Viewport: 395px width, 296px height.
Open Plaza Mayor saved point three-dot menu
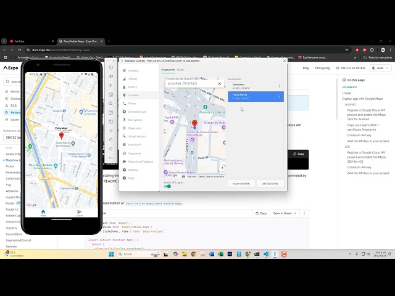tap(280, 96)
